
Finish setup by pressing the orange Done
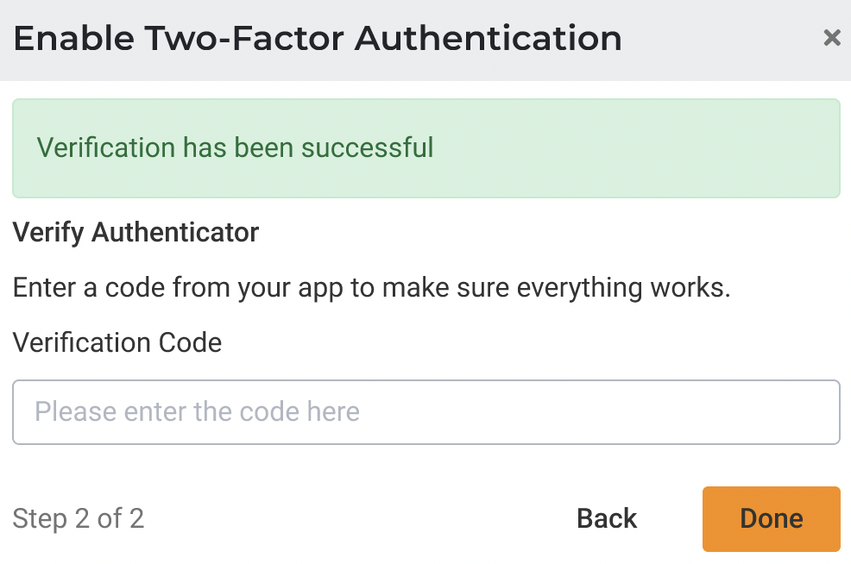click(x=771, y=518)
